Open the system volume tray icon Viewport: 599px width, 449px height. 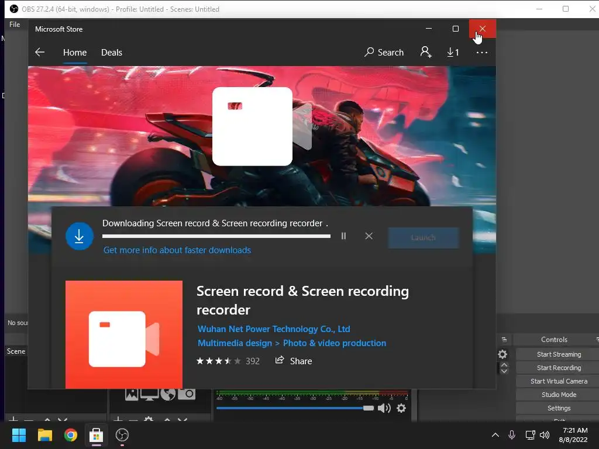click(545, 435)
